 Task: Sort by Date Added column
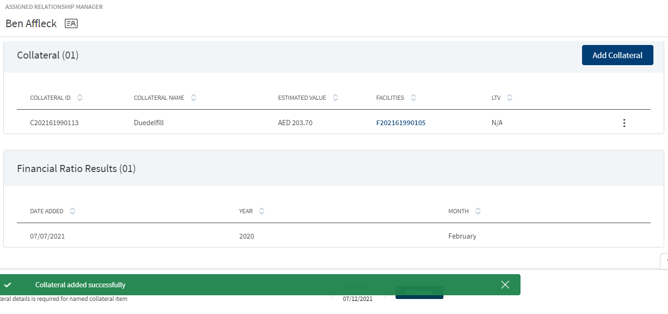click(x=72, y=211)
